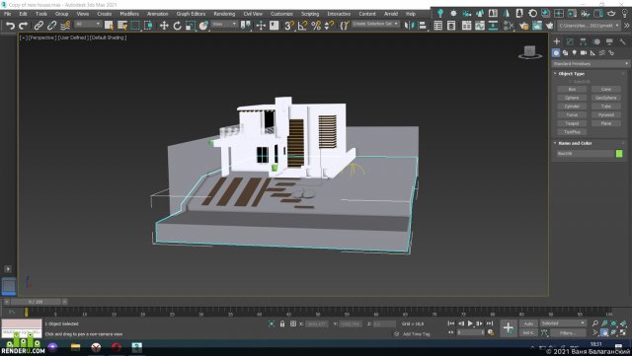
Task: Click the Teapot primitive button
Action: click(x=572, y=123)
